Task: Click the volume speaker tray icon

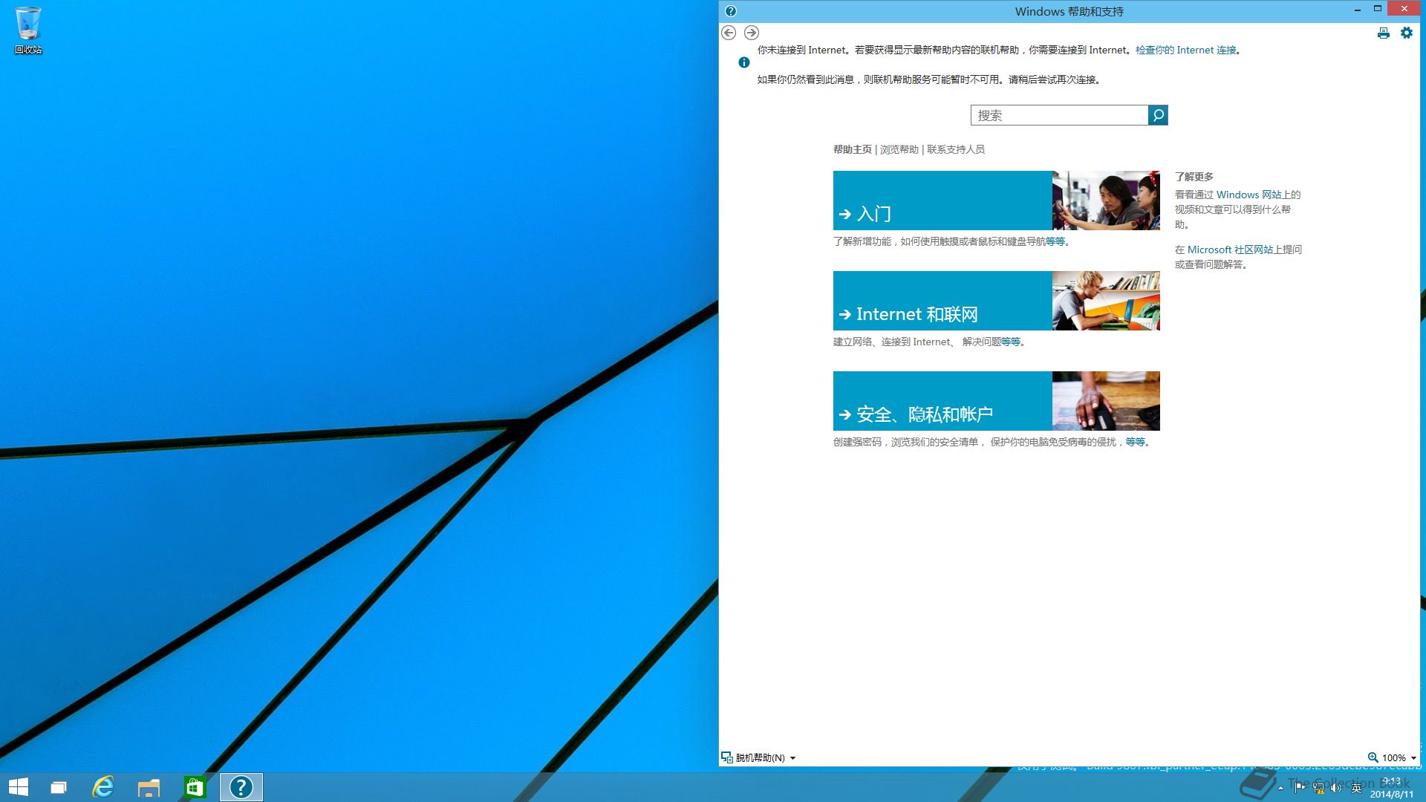Action: coord(1336,788)
